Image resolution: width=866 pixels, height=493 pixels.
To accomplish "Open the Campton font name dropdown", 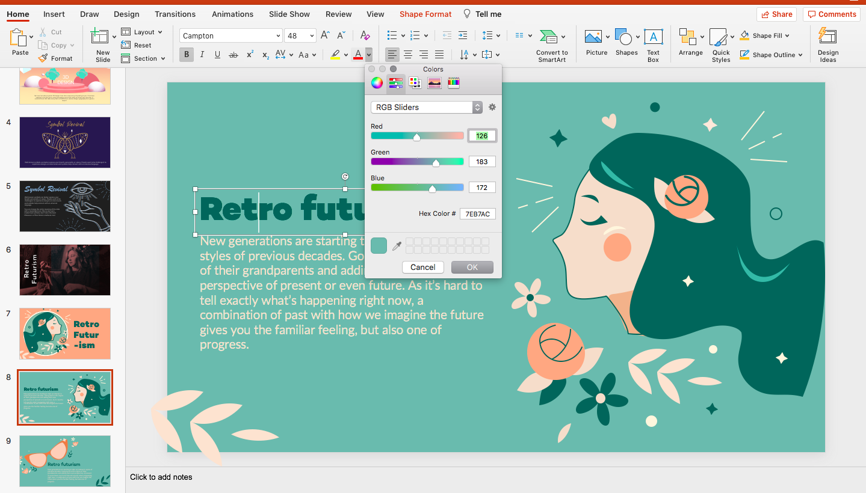I will (x=277, y=36).
